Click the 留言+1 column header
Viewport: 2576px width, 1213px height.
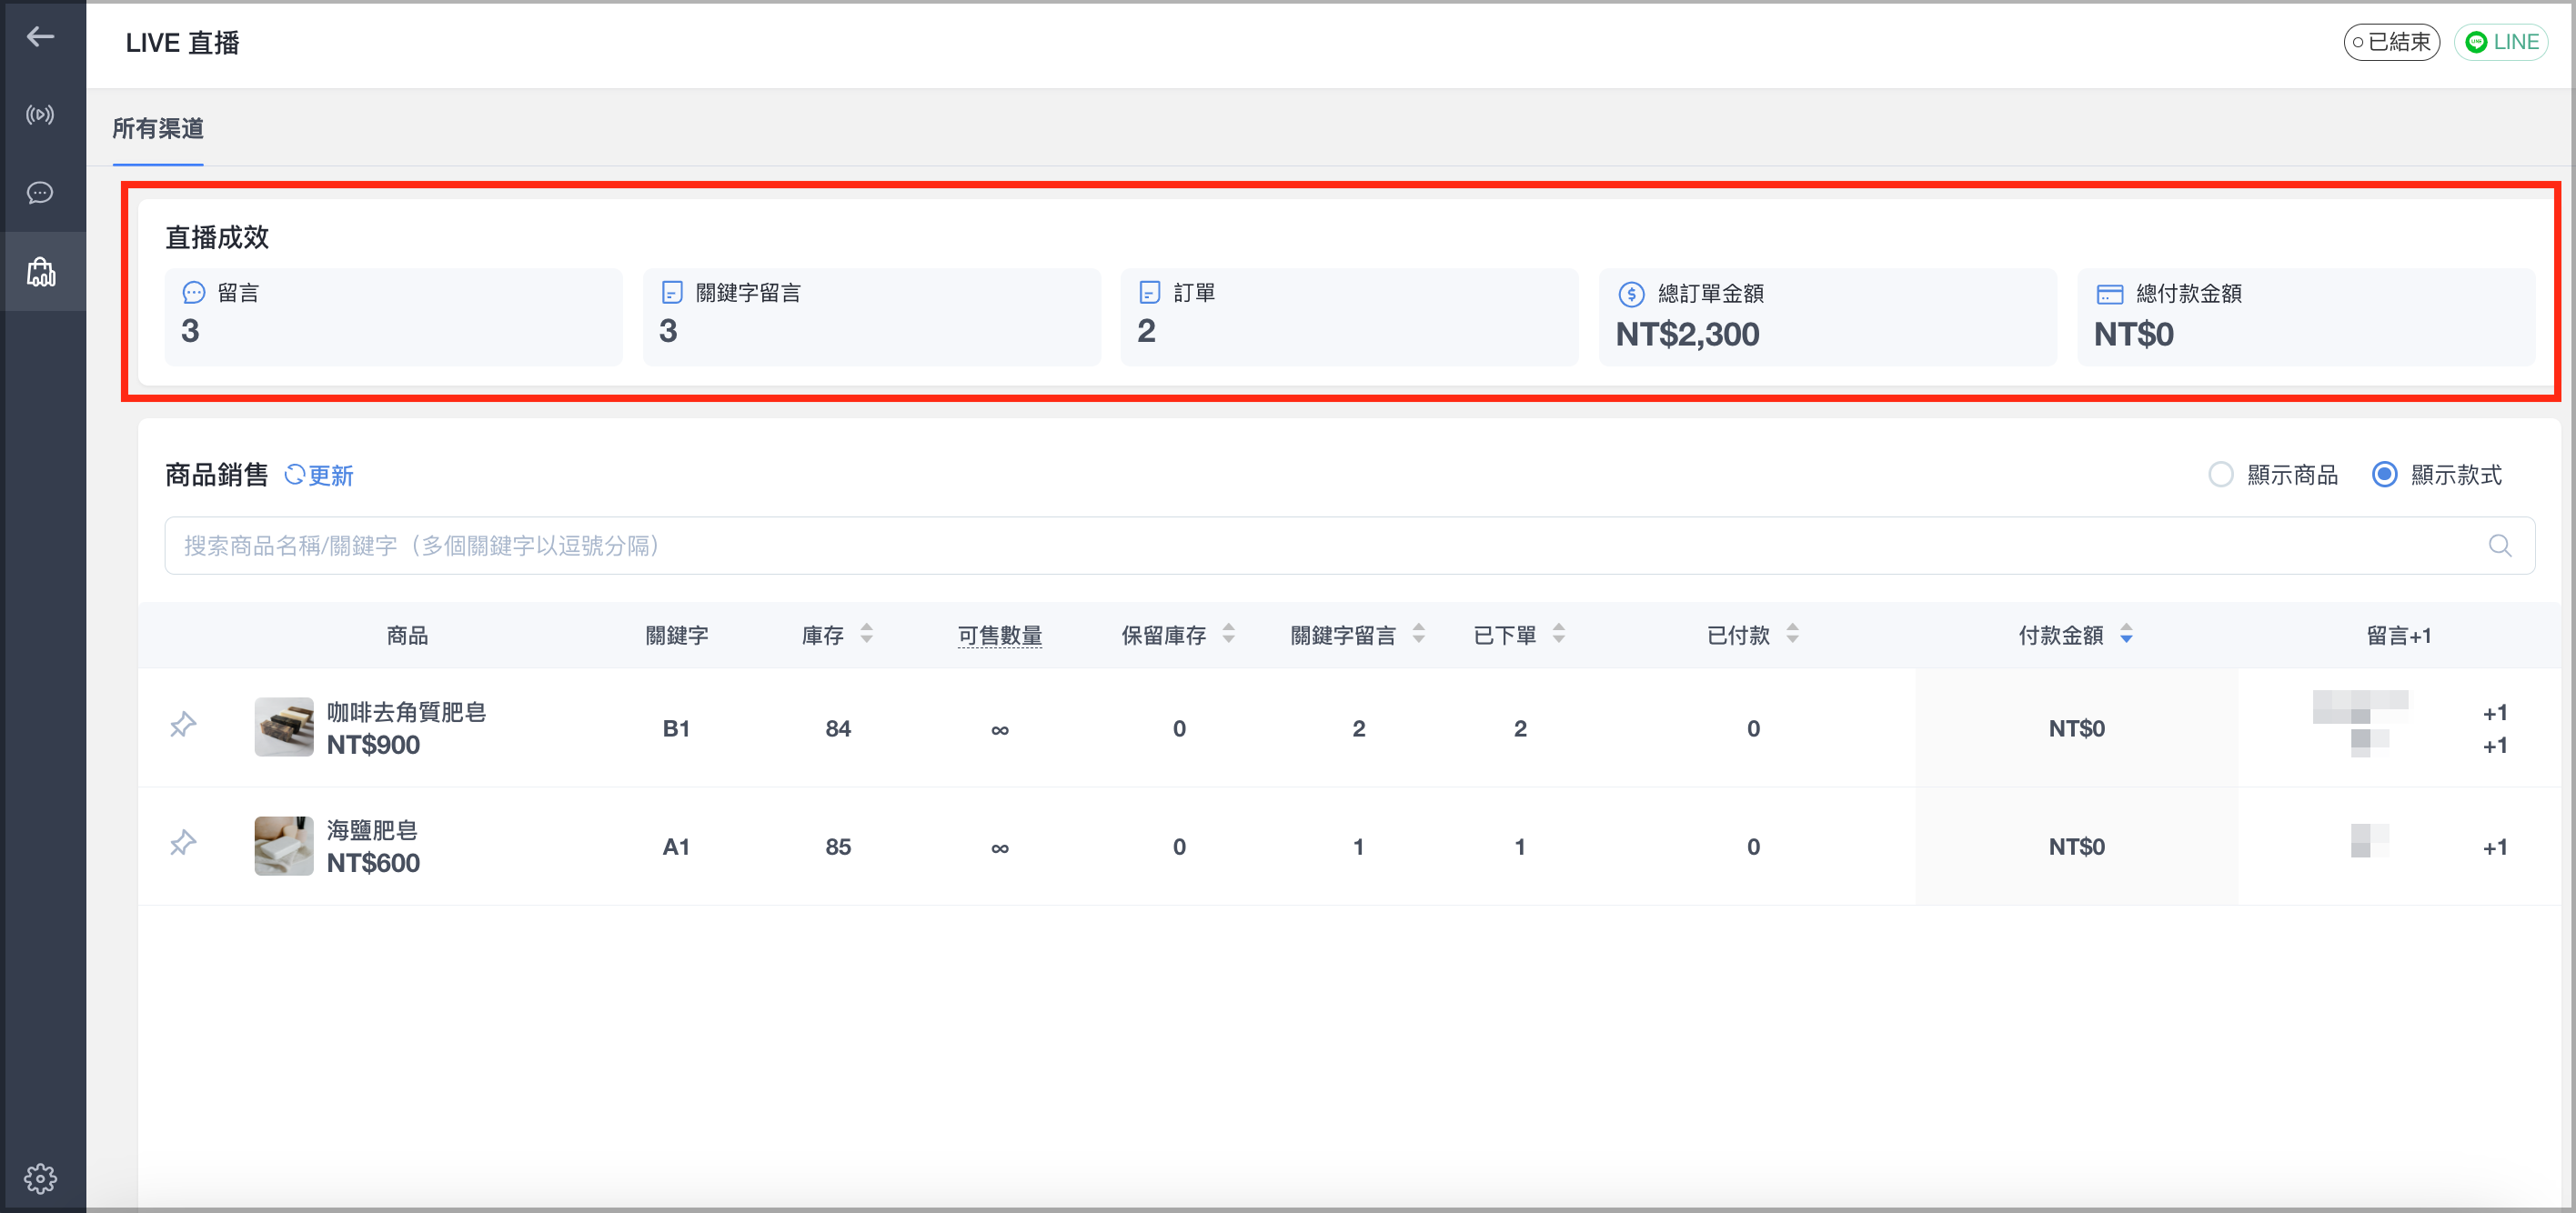(2398, 635)
